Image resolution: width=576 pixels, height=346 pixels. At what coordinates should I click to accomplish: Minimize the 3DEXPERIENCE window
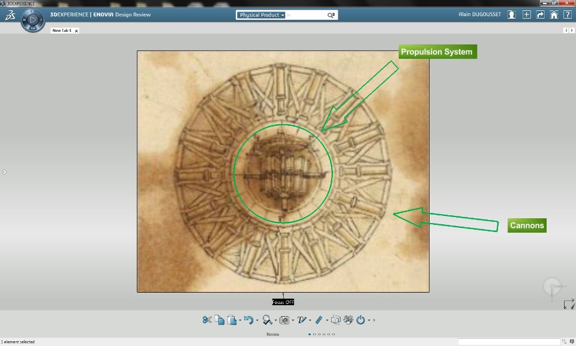[545, 3]
